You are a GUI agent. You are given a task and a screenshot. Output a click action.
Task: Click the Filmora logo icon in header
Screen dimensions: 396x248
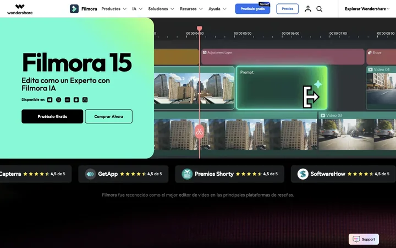74,9
